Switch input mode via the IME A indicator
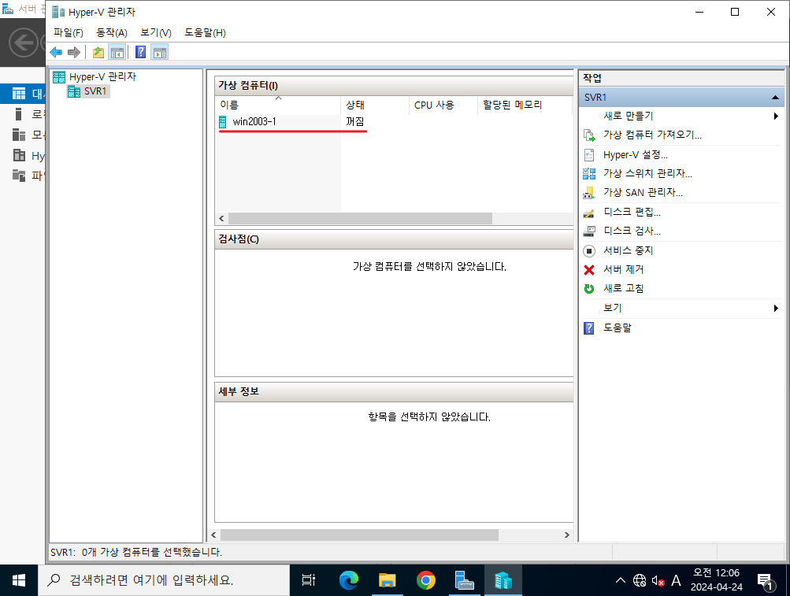Viewport: 790px width, 596px height. pyautogui.click(x=676, y=580)
